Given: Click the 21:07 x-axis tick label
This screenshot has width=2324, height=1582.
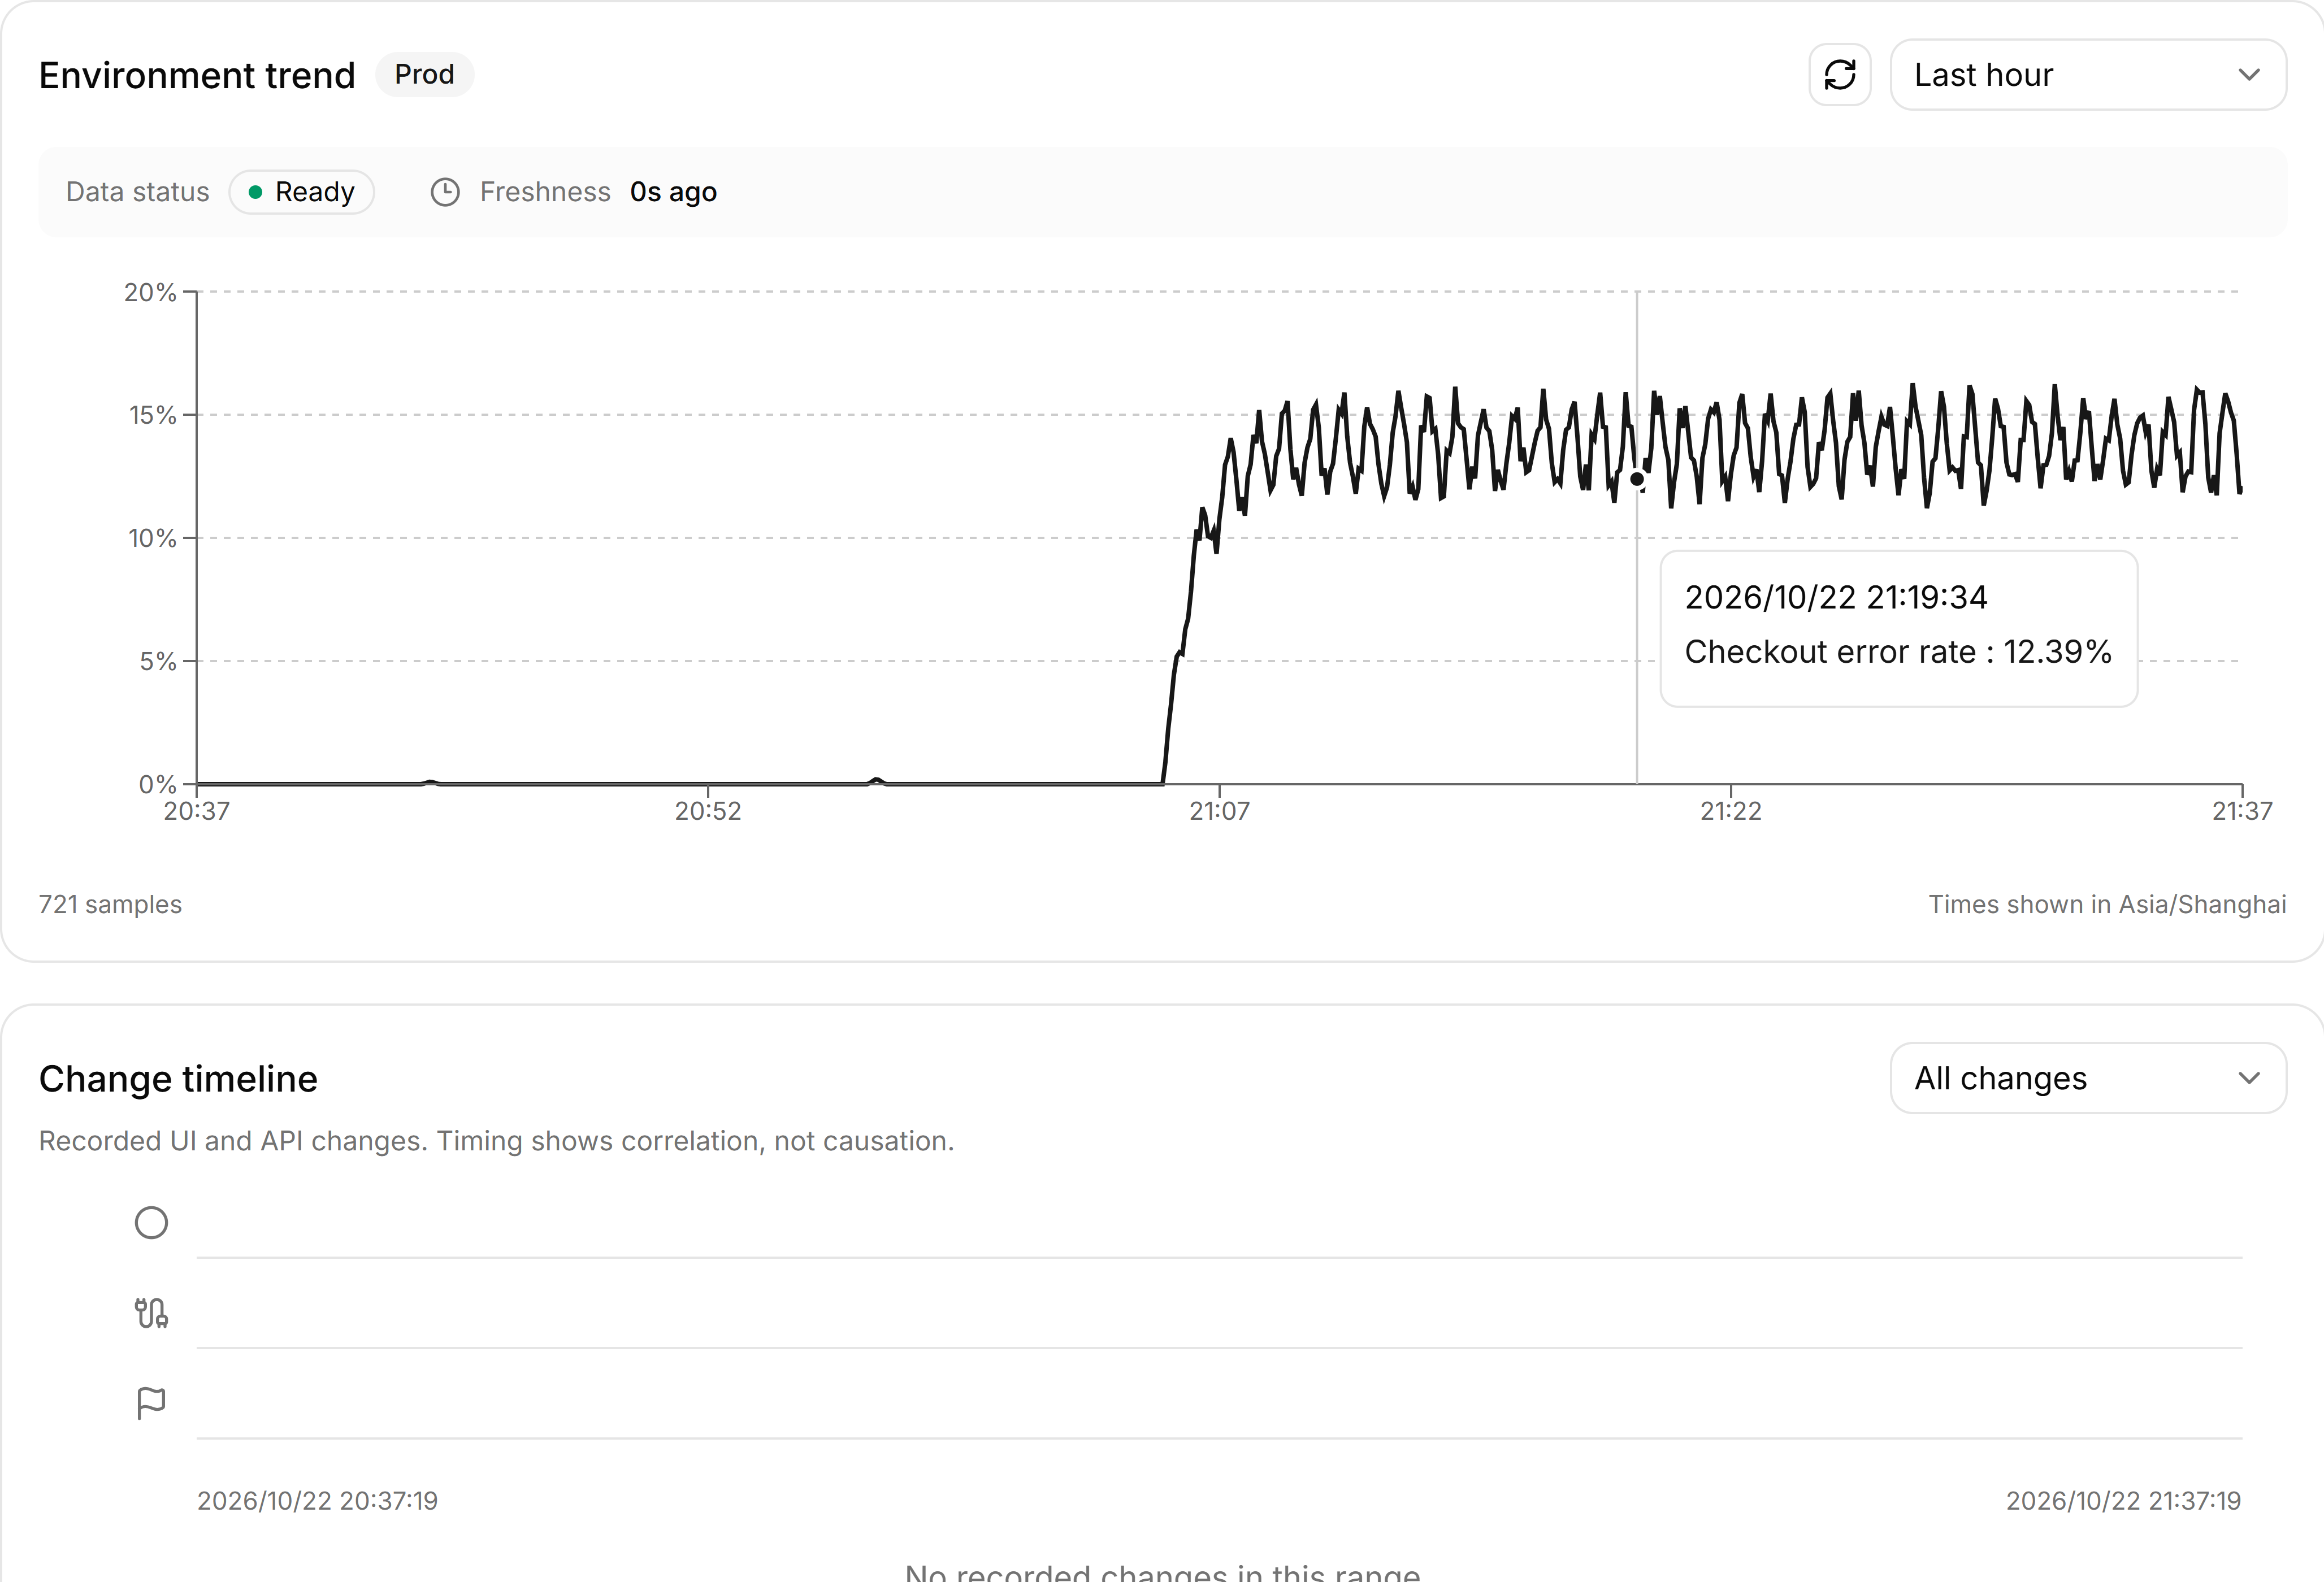Looking at the screenshot, I should 1219,811.
